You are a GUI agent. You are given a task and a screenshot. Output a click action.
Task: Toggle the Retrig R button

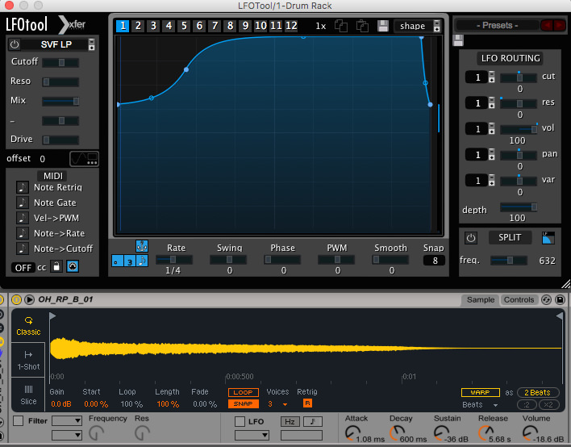(x=307, y=403)
